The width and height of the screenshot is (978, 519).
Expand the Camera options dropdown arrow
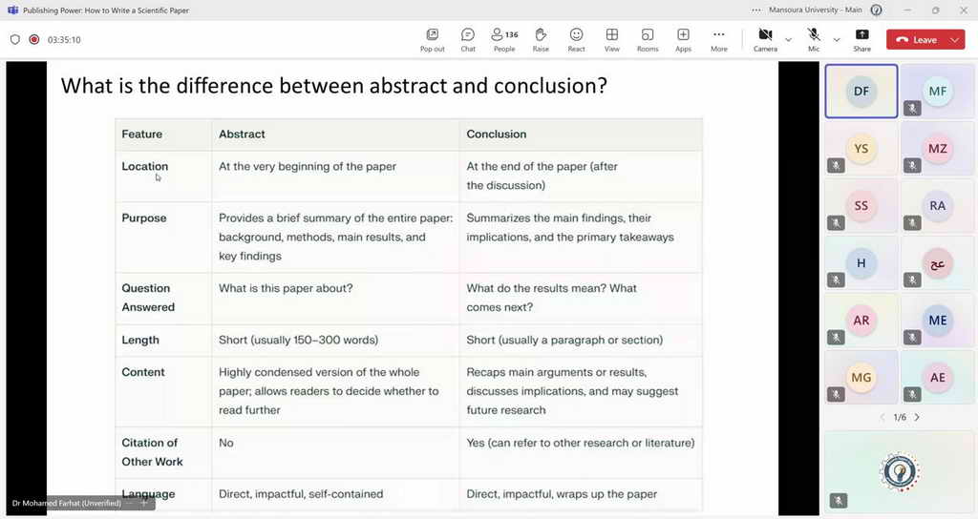[788, 40]
